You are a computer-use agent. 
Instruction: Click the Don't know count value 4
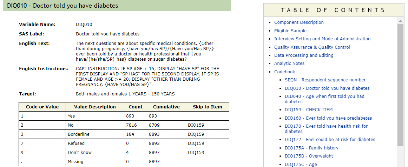pos(127,153)
